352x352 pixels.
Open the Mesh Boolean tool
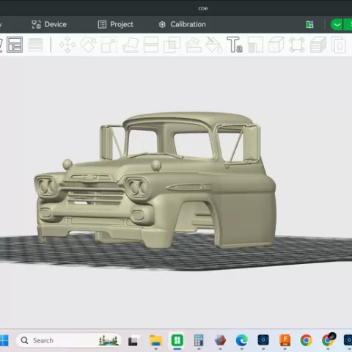tap(172, 45)
